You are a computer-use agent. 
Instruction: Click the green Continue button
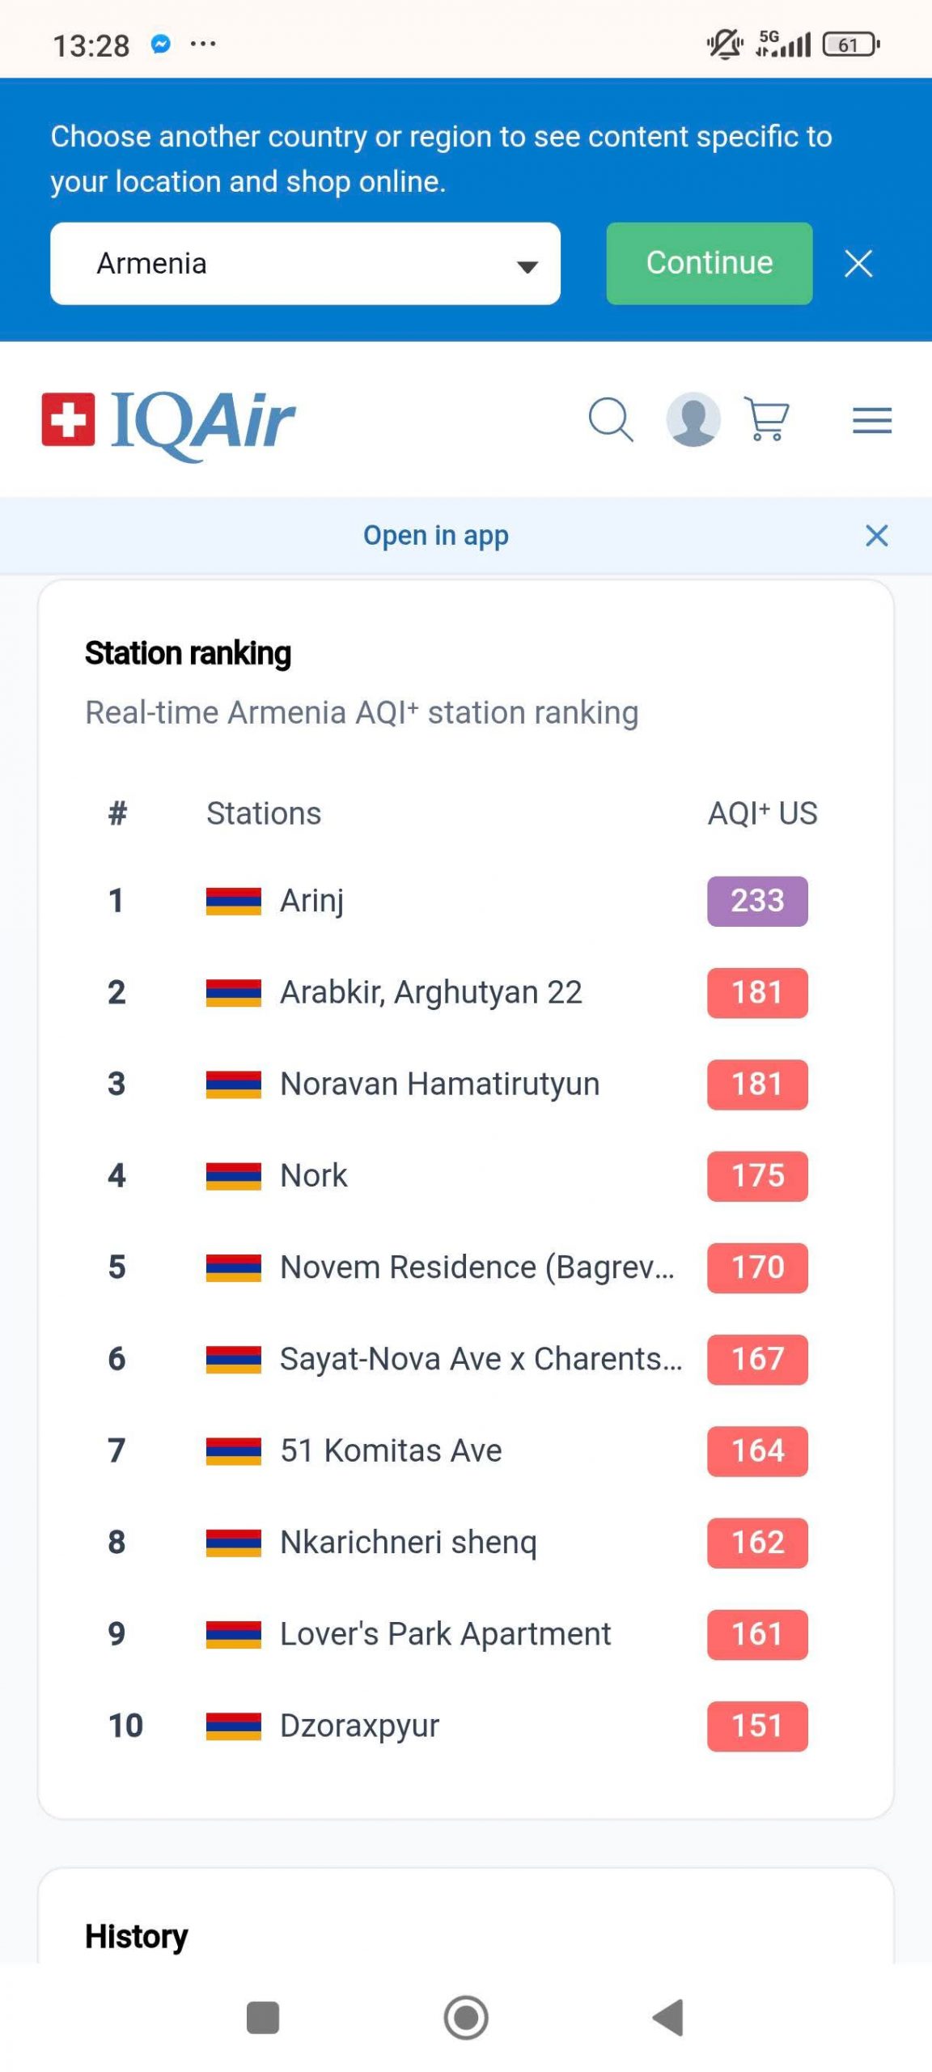(709, 264)
